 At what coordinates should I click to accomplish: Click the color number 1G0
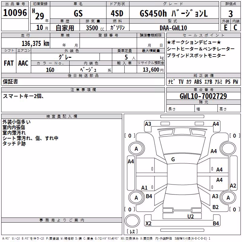[50, 70]
